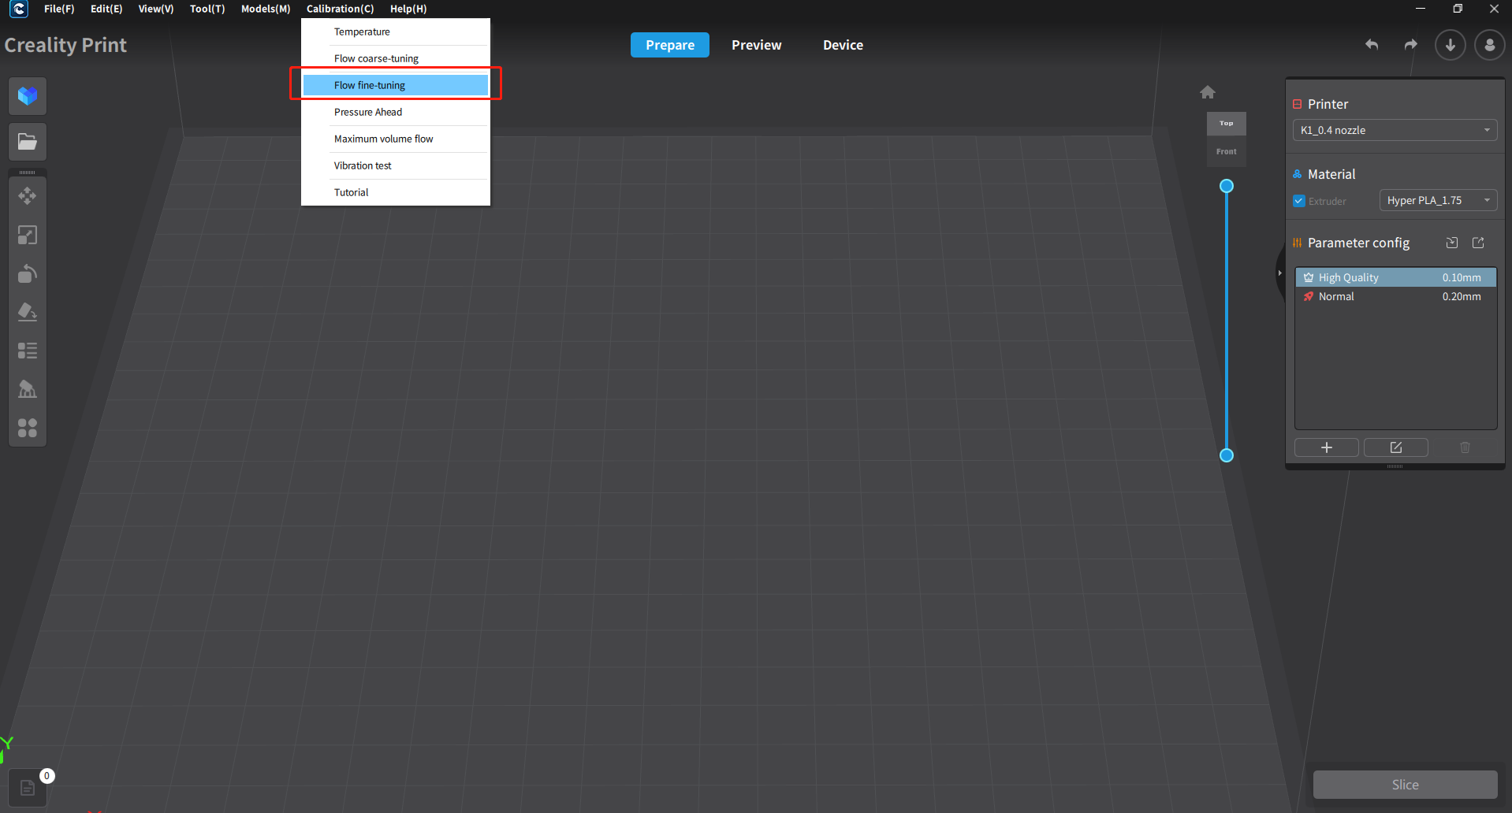Open the user account icon

pos(1490,45)
